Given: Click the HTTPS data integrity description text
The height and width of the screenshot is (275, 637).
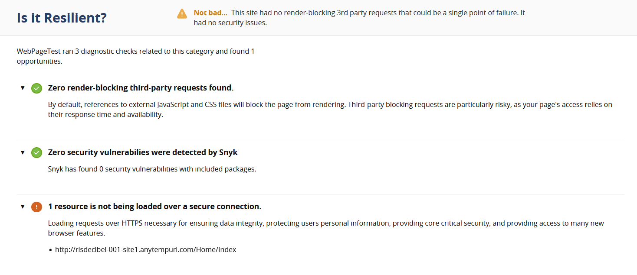Looking at the screenshot, I should [x=326, y=228].
